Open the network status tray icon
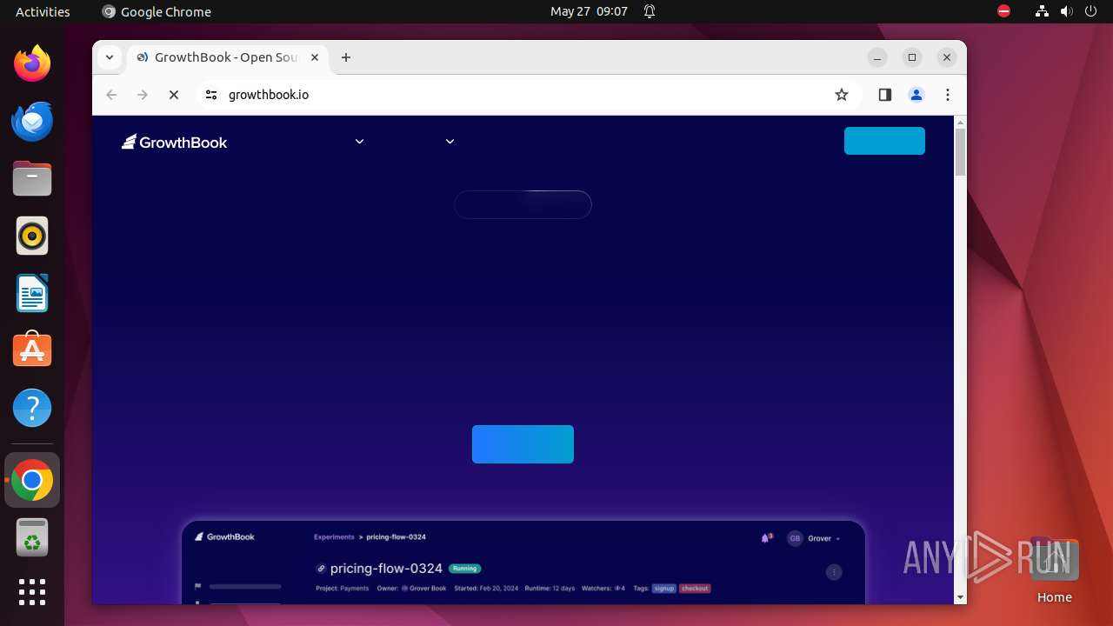Image resolution: width=1113 pixels, height=626 pixels. click(x=1042, y=11)
